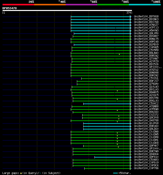This screenshot has height=175, width=163.
Task: Select the UniRef100_O48788 label
Action: coord(146,120)
